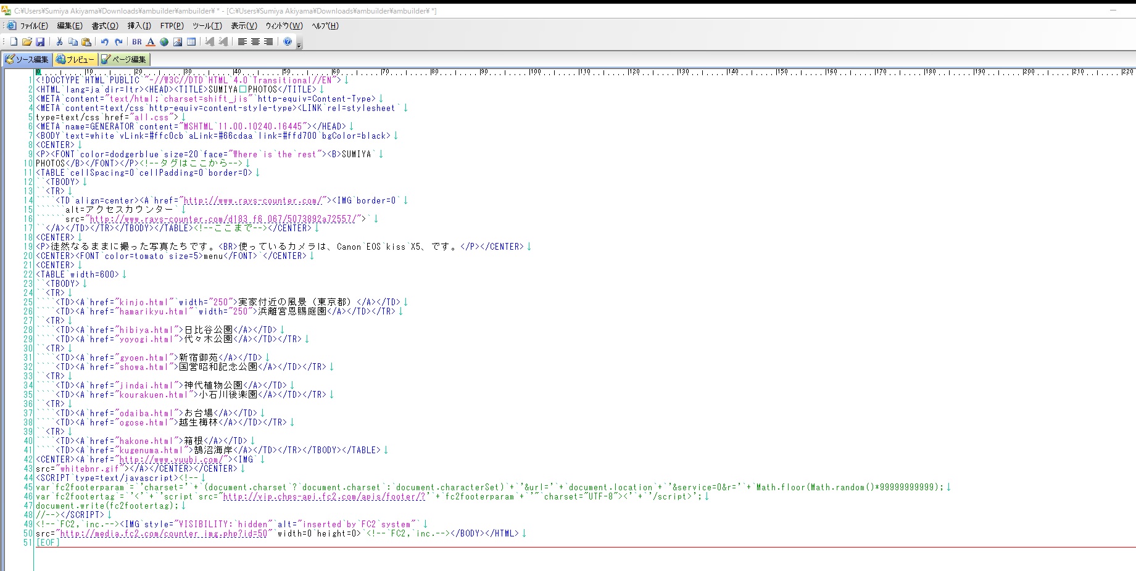Click the rays-counter.com href URL on line 14
The height and width of the screenshot is (571, 1136).
(253, 200)
